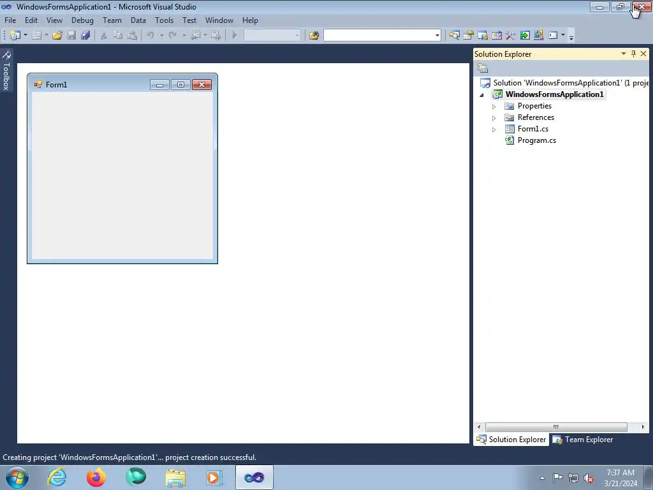Image resolution: width=653 pixels, height=490 pixels.
Task: Open the collapsed Toolbox side tab
Action: coord(6,70)
